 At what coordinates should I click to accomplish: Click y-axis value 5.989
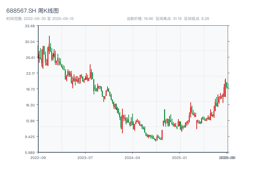[30, 153]
